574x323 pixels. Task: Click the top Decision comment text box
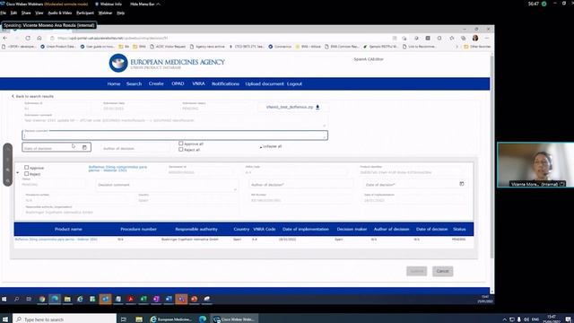(175, 135)
